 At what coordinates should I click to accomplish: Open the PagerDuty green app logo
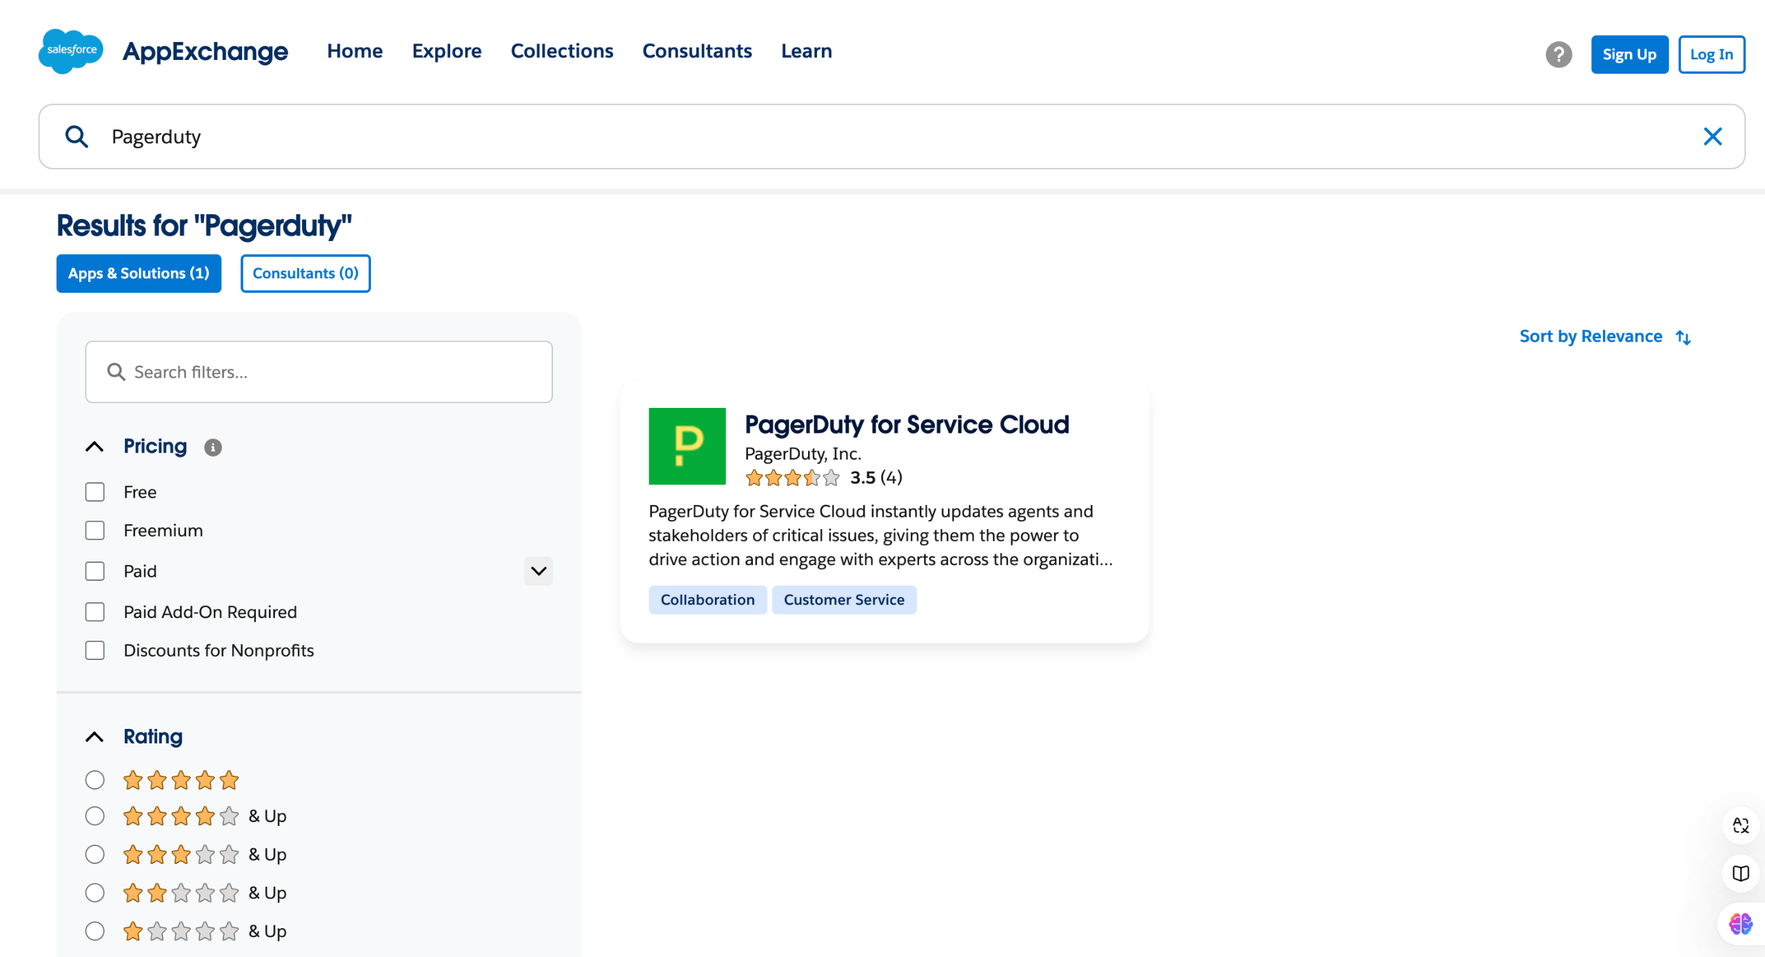click(687, 446)
